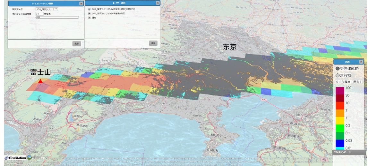The height and width of the screenshot is (166, 385).
Task: Click the CSV download bar
Action: [x=349, y=153]
